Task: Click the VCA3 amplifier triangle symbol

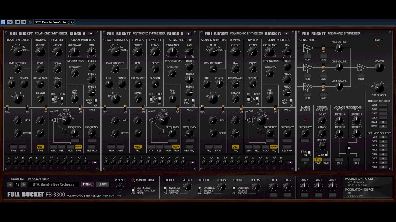Action: pos(308,87)
